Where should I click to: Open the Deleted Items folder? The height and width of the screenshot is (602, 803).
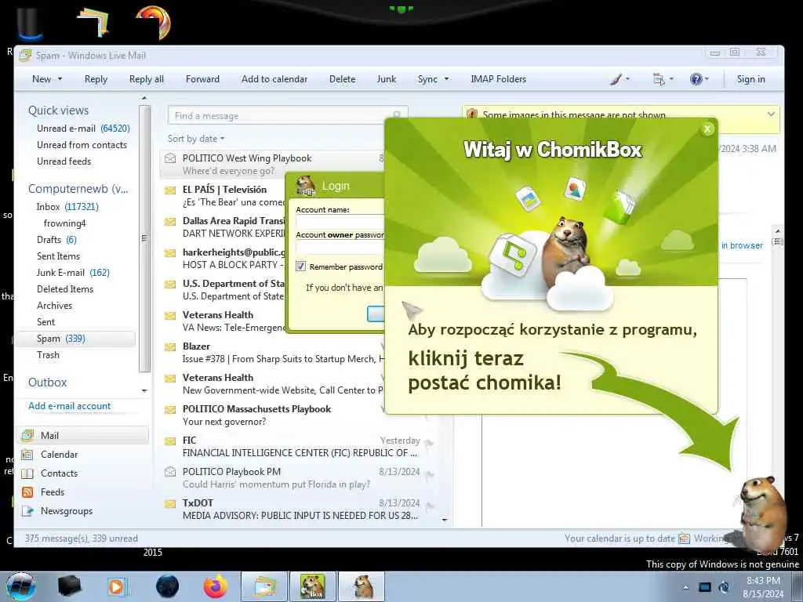[x=65, y=288]
